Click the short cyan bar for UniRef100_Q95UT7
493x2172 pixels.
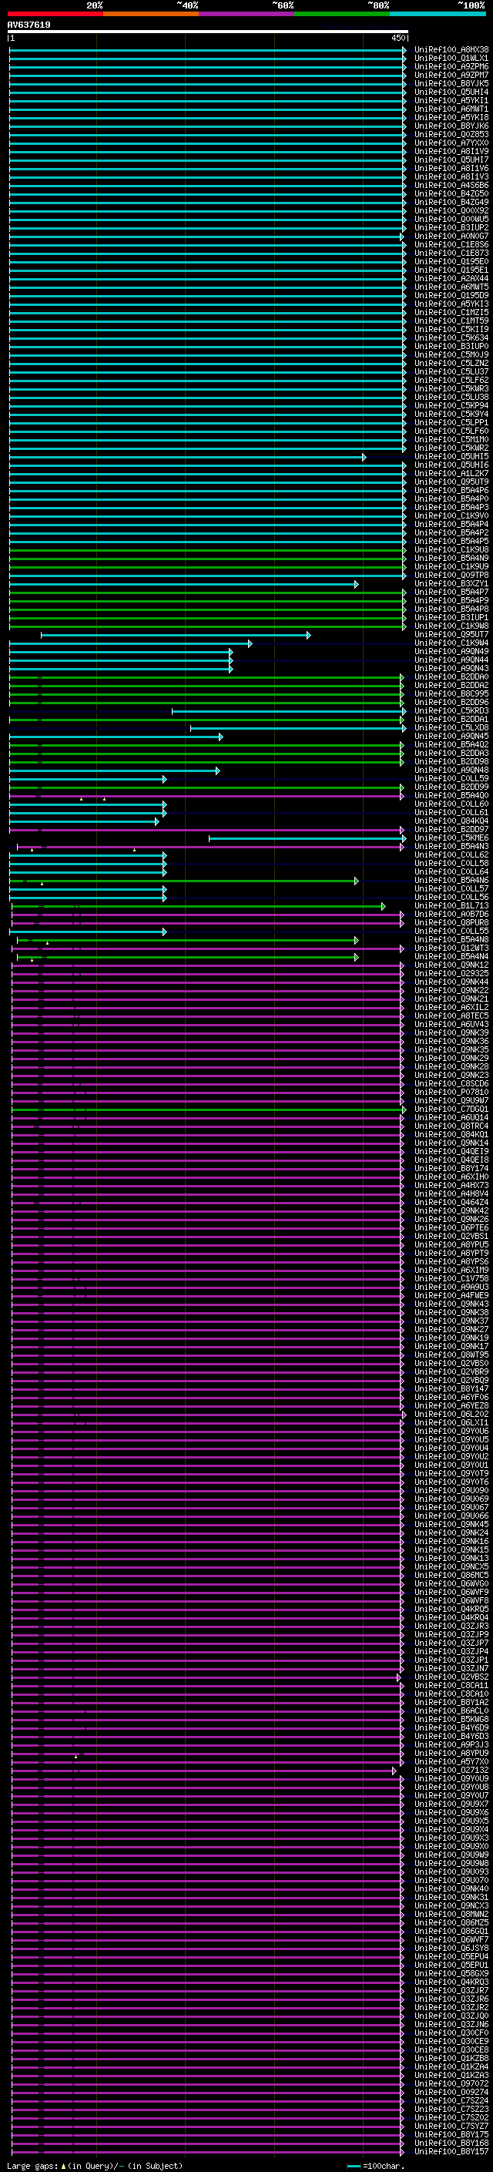click(x=176, y=635)
